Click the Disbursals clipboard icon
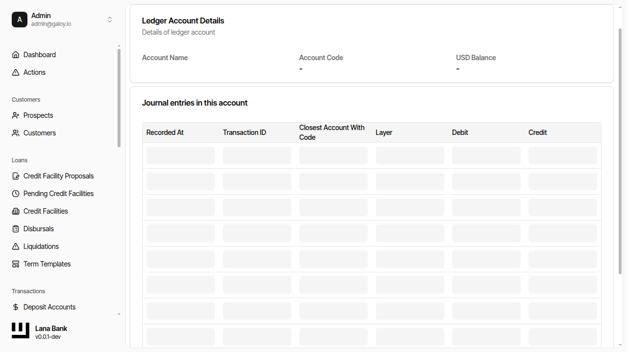Screen dimensions: 627x352 tap(15, 228)
